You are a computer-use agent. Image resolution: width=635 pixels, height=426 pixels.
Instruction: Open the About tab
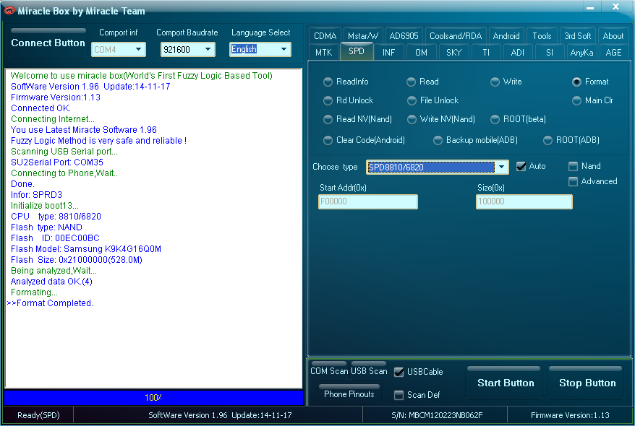point(613,36)
